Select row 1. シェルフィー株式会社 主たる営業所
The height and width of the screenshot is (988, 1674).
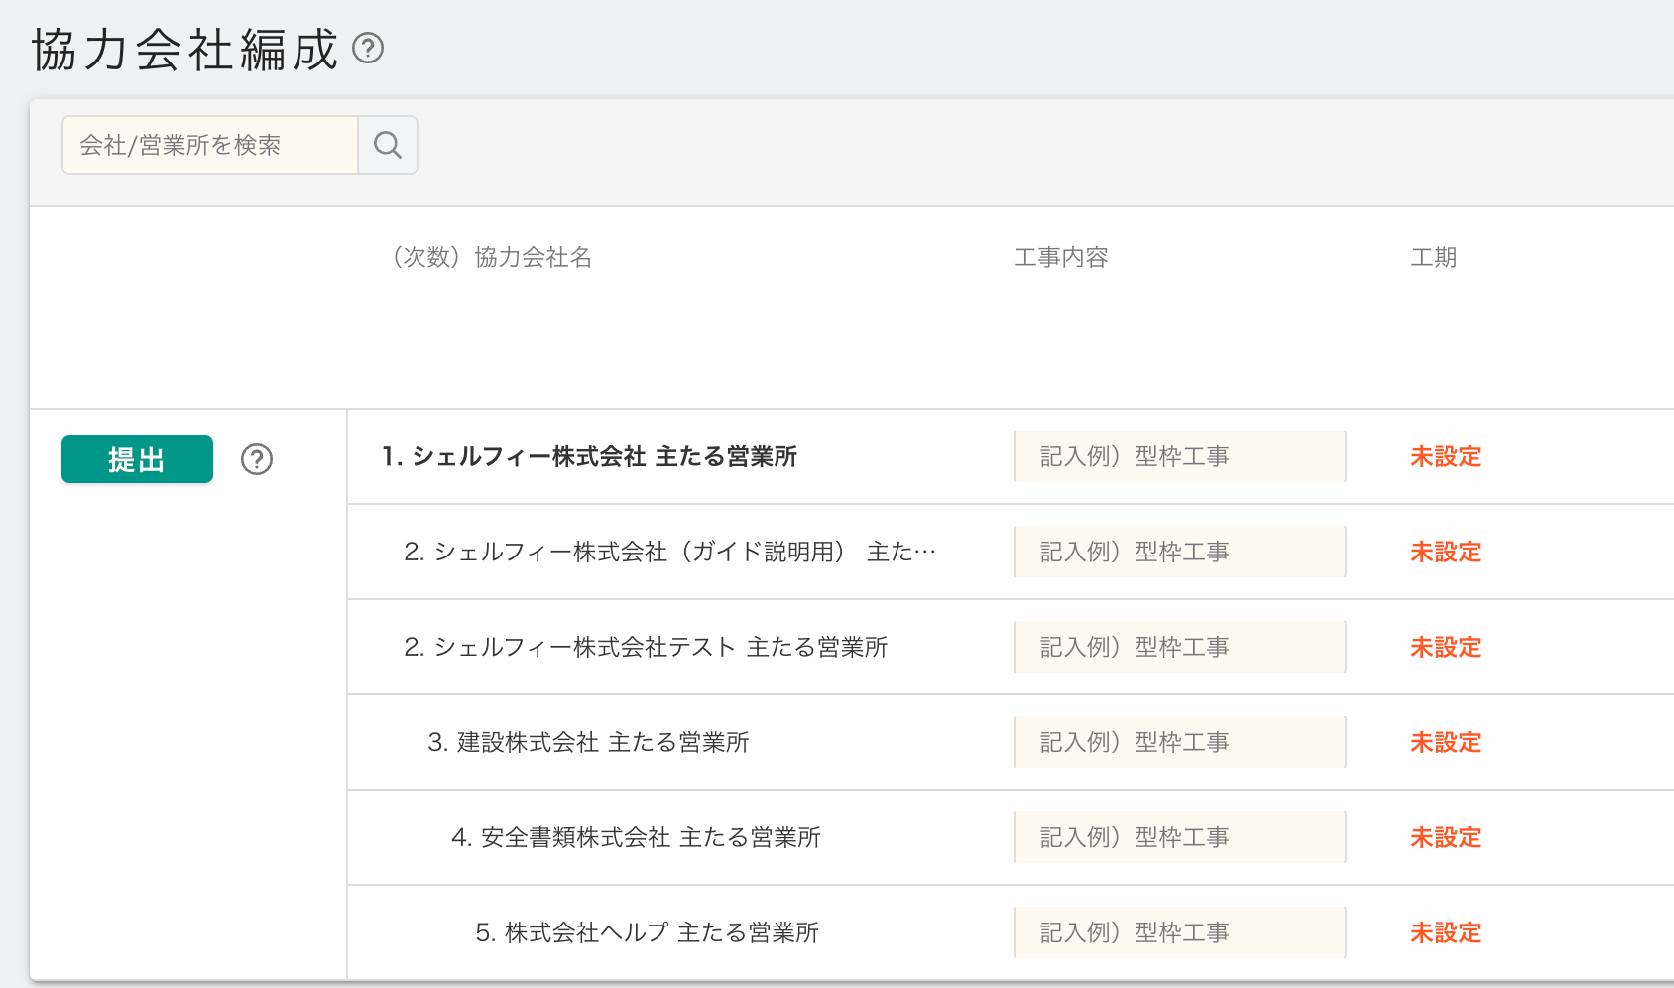[x=589, y=456]
